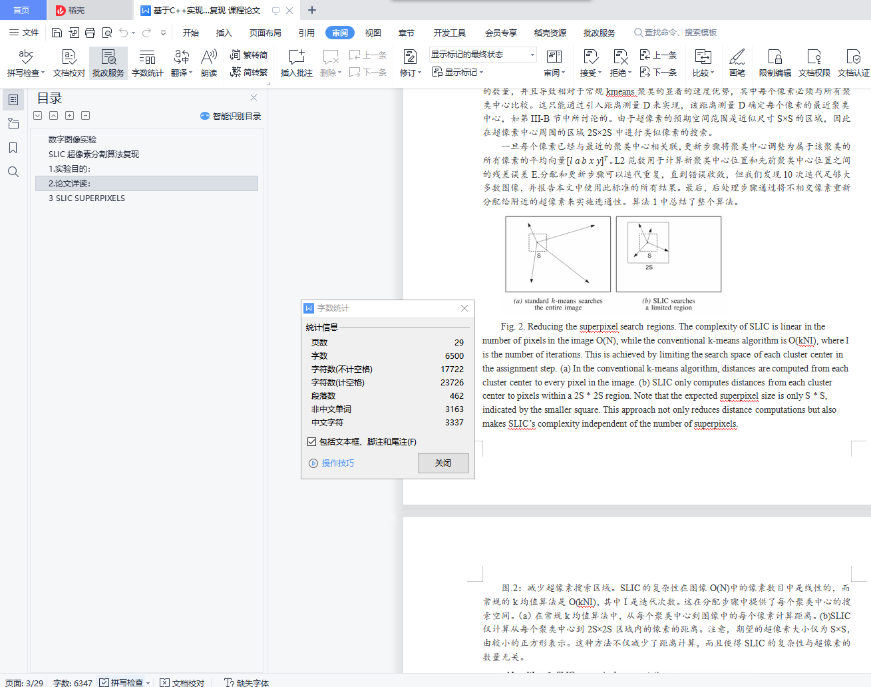Click the 比较 compare documents tool
The image size is (871, 687).
703,63
